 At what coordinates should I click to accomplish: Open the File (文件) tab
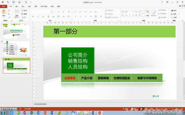click(x=3, y=6)
